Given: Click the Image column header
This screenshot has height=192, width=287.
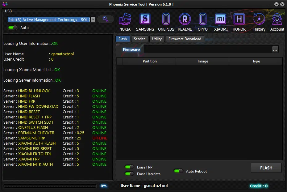Looking at the screenshot, I should click(x=203, y=61).
